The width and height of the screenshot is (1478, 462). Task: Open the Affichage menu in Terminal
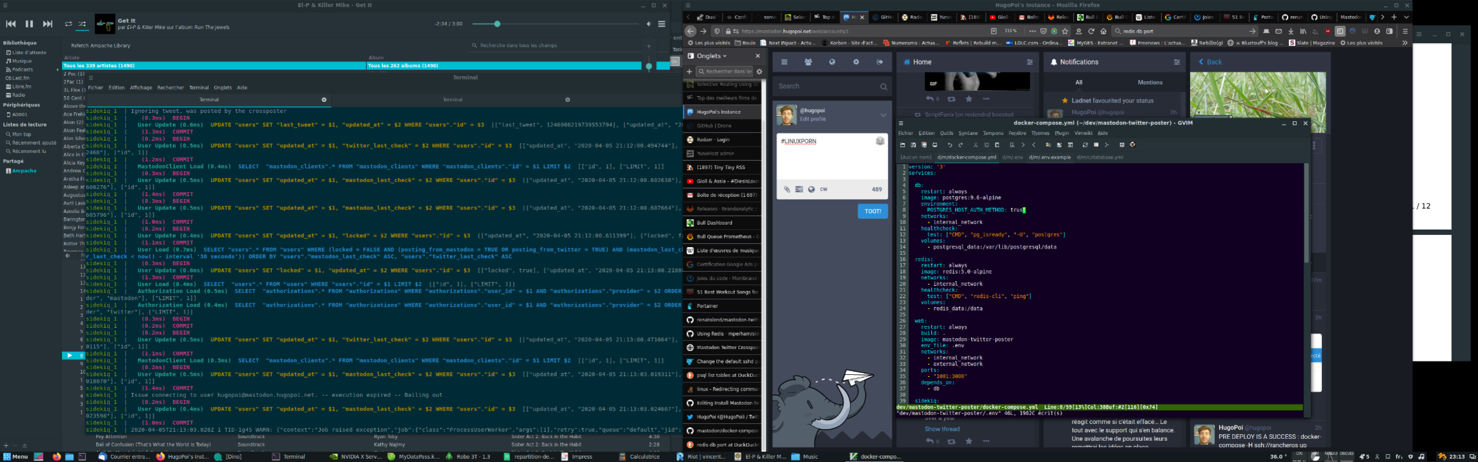141,88
